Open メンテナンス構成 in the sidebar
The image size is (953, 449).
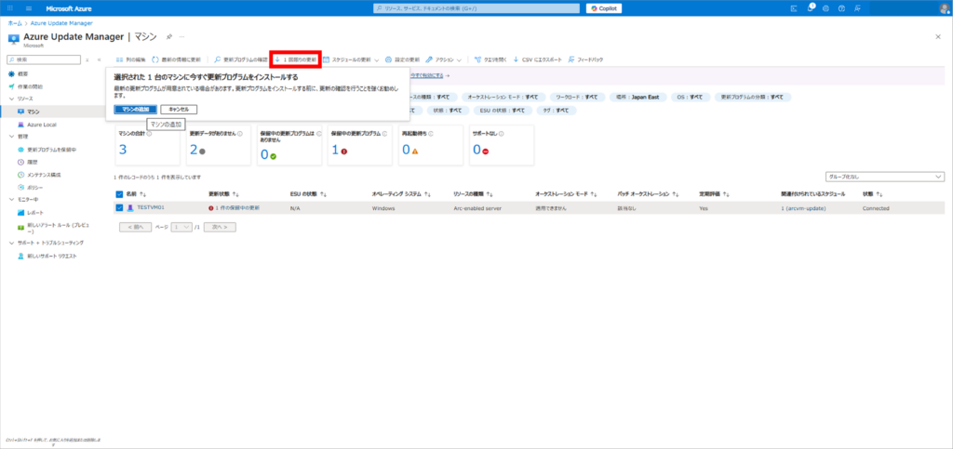click(44, 174)
